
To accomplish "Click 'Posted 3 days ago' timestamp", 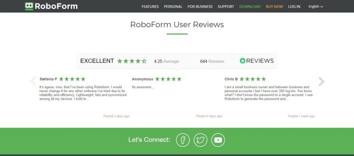I will (x=116, y=116).
